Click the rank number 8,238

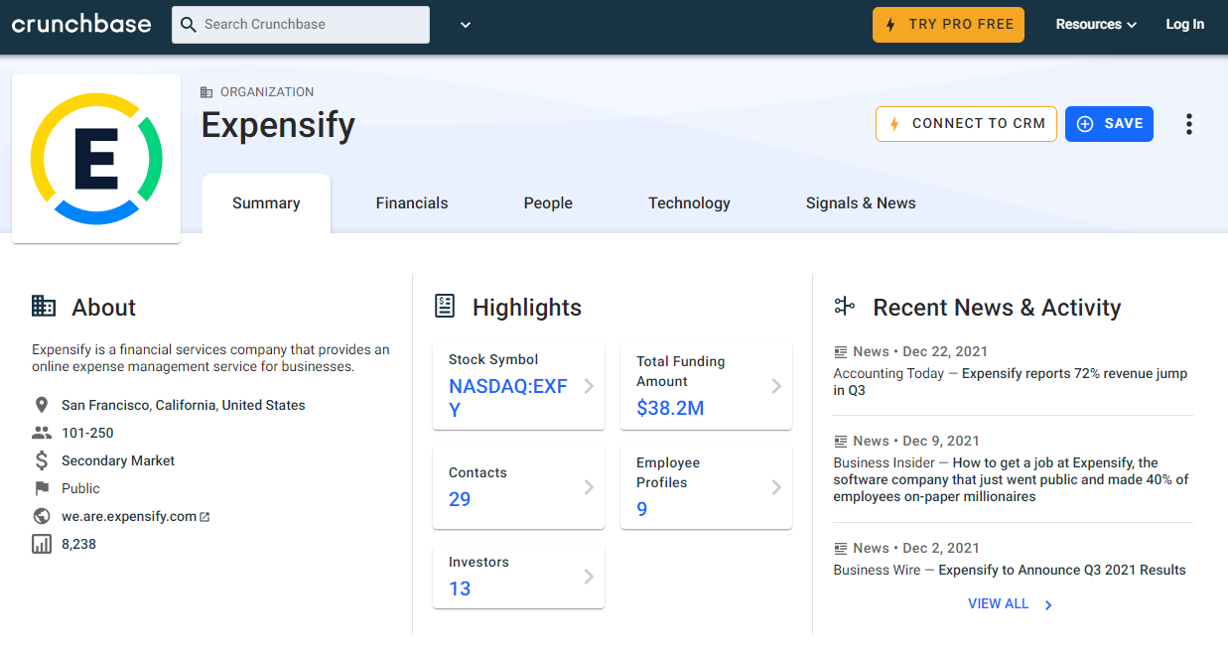[x=78, y=544]
